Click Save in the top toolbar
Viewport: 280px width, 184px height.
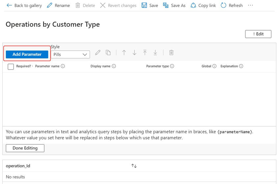tap(150, 5)
